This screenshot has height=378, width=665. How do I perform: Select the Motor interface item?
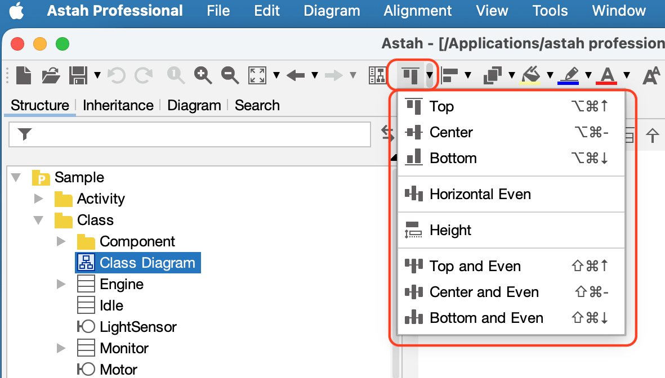(x=108, y=369)
